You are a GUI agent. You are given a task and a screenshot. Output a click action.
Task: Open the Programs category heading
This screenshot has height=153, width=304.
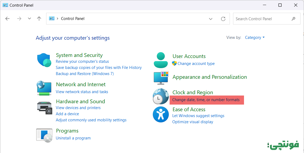[x=67, y=131]
